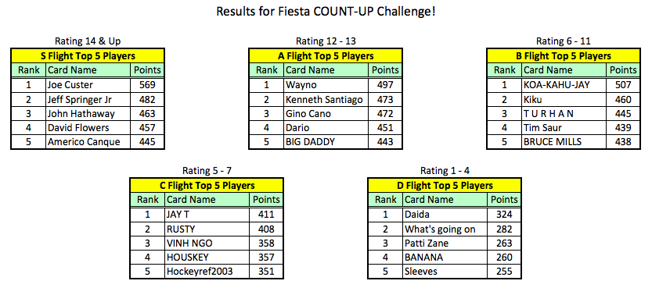Select the KOA-KAHU-JAY cell

click(x=564, y=85)
